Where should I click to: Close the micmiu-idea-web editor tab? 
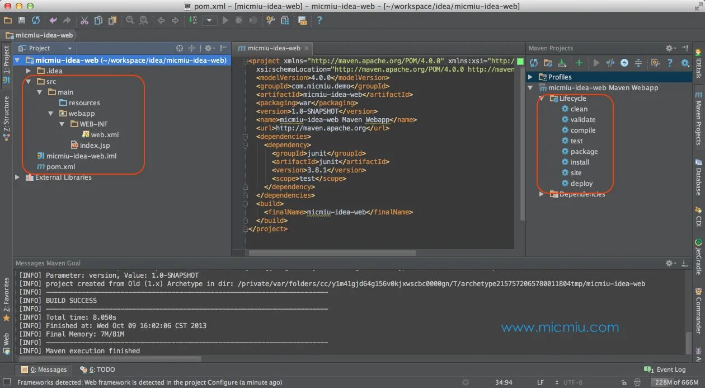click(307, 49)
